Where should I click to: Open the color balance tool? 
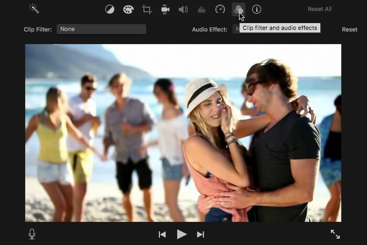[x=110, y=9]
